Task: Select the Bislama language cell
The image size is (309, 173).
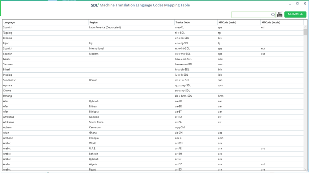Action: [7, 38]
